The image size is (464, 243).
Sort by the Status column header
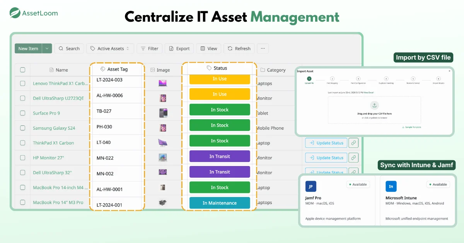tap(217, 68)
